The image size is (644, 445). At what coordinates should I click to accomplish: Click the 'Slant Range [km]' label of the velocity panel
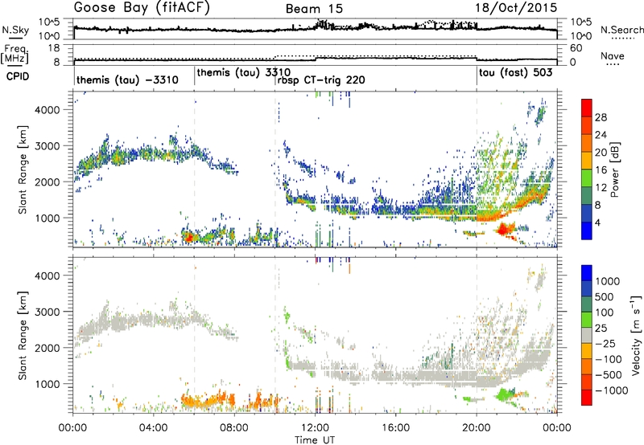23,336
